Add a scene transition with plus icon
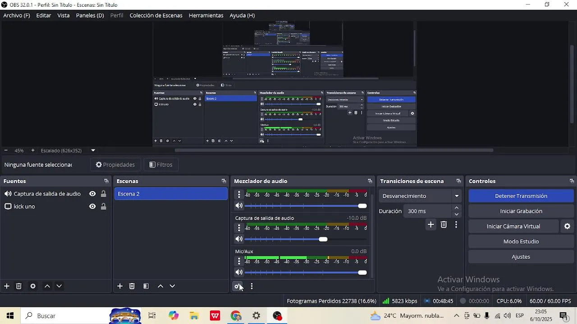This screenshot has height=324, width=577. pyautogui.click(x=431, y=225)
